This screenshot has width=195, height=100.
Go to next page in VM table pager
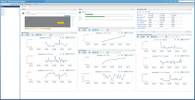(150, 32)
